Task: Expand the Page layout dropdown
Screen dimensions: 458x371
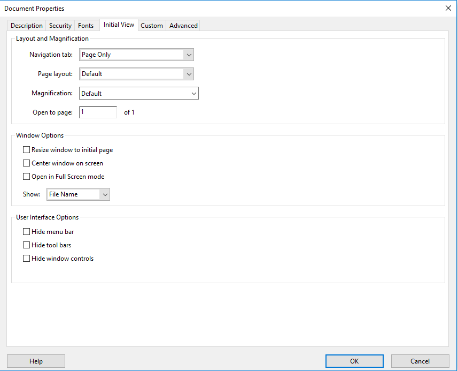Action: coord(136,74)
